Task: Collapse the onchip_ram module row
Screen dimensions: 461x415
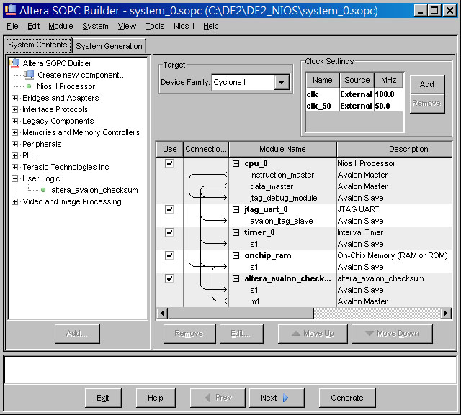Action: click(x=236, y=255)
